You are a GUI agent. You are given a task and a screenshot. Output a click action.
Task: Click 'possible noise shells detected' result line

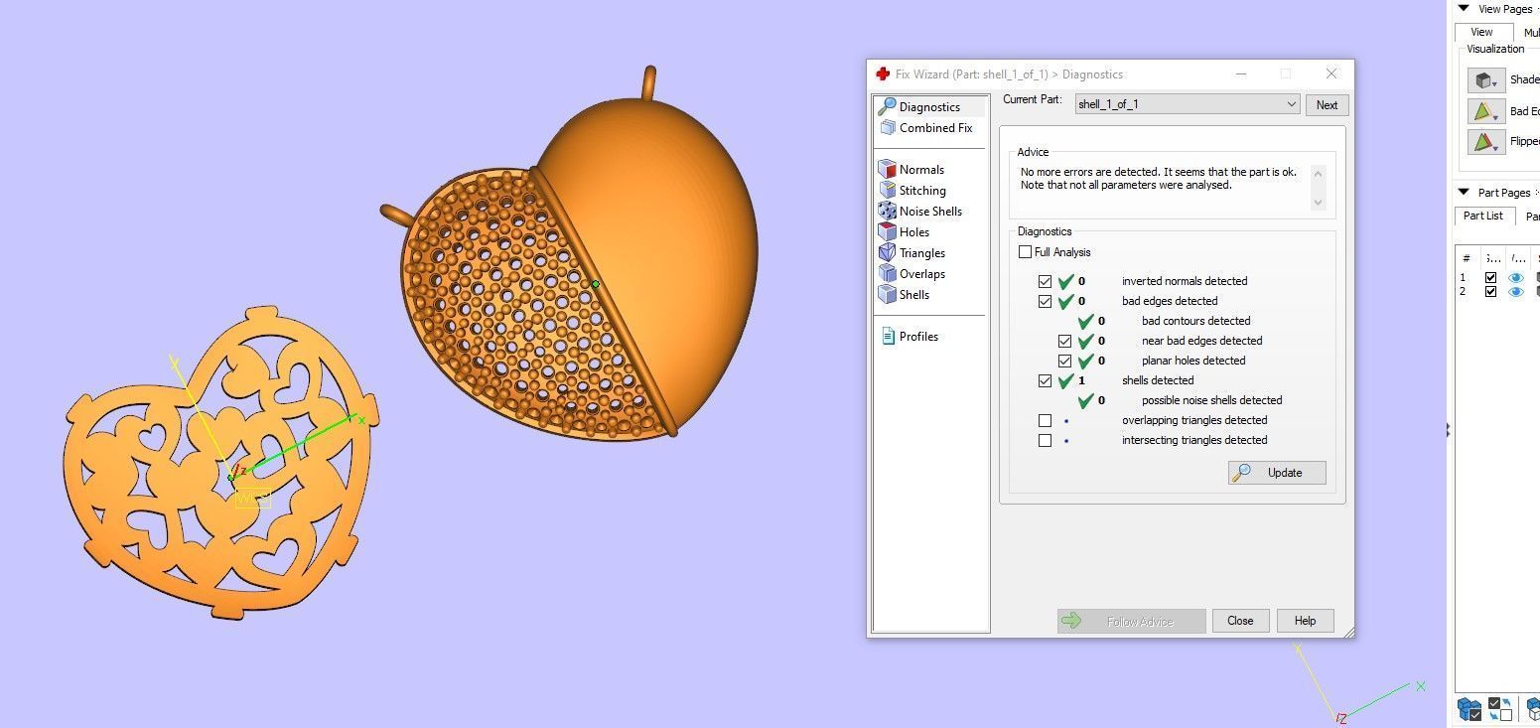(1211, 400)
